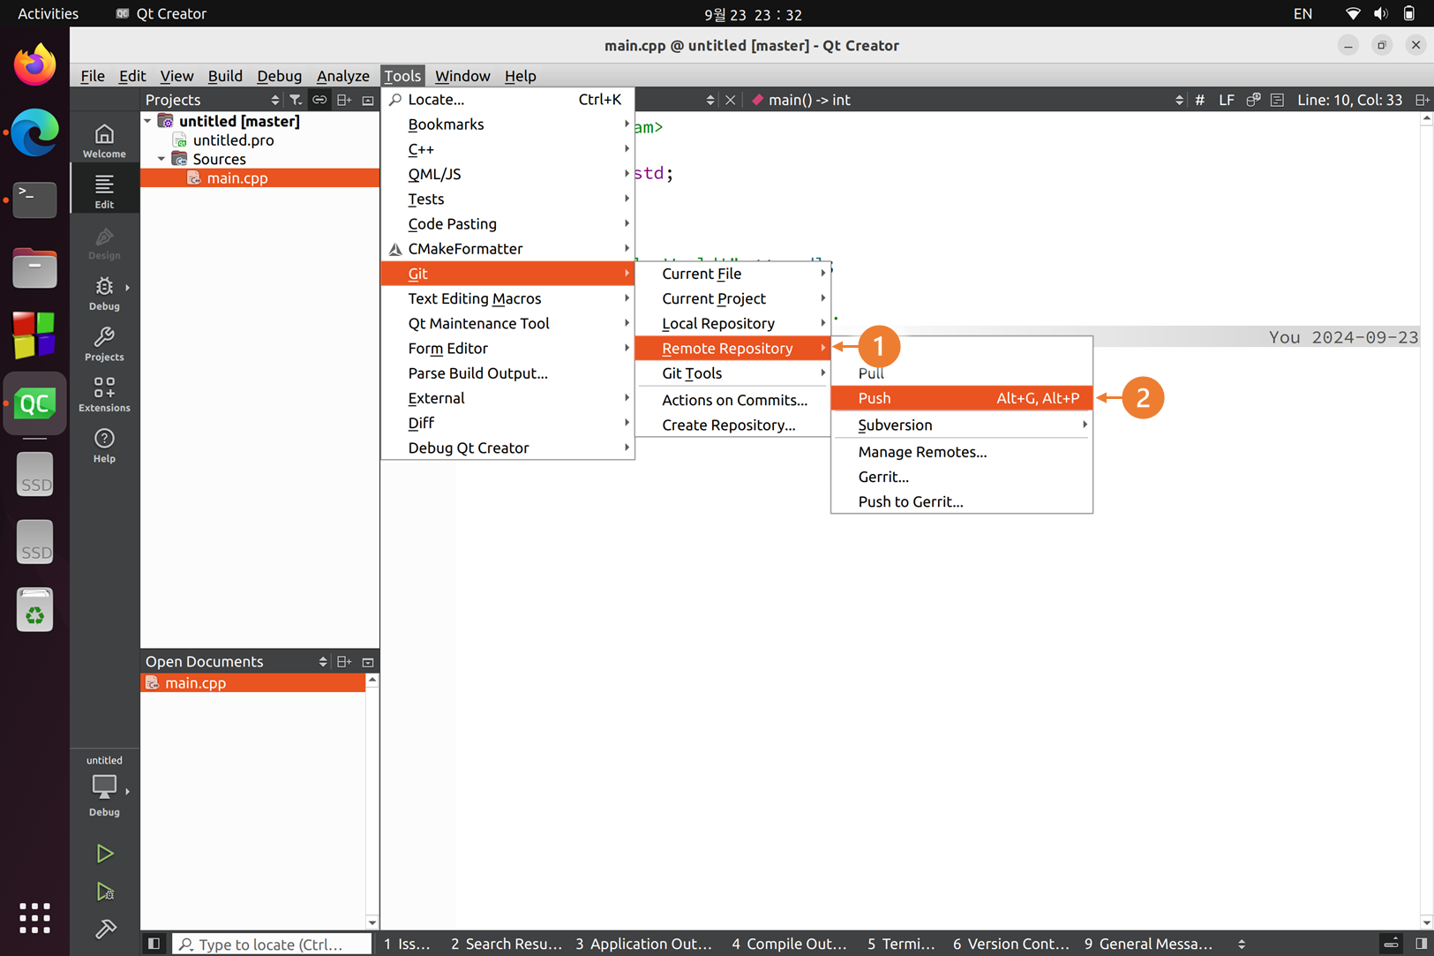Open Terminal from the dock

click(34, 199)
